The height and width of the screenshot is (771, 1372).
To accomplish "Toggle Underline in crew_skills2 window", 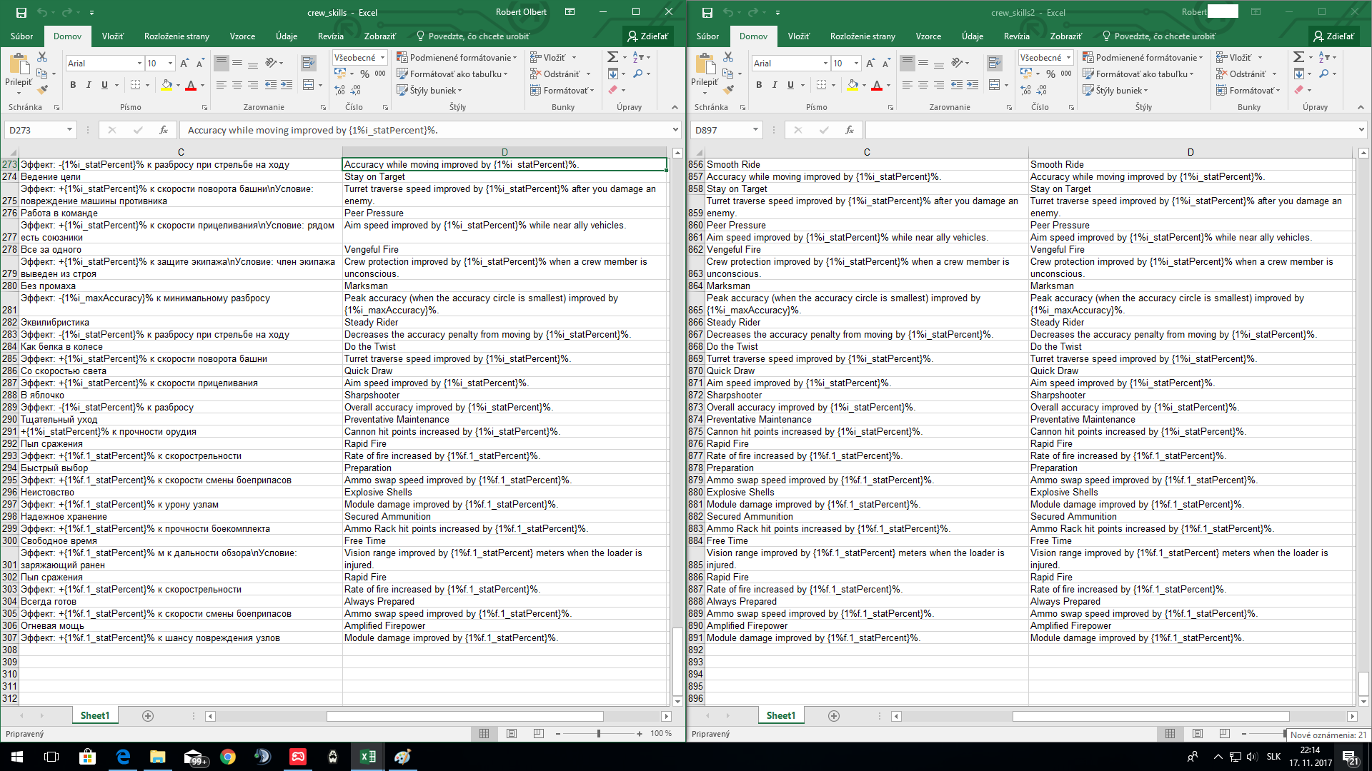I will 790,85.
